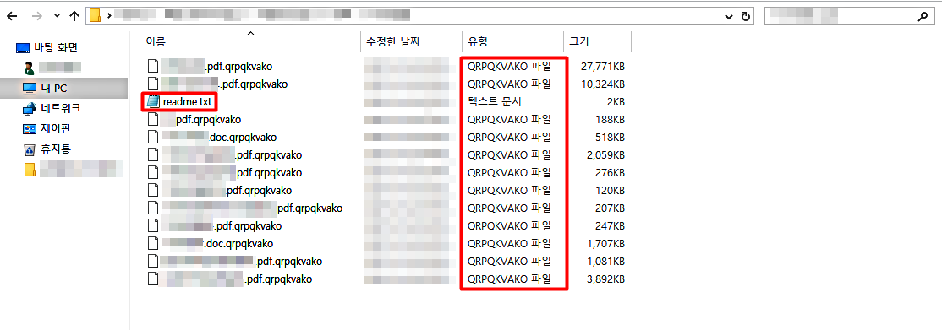
Task: Click the 텍스트 문서 type cell
Action: tap(495, 102)
